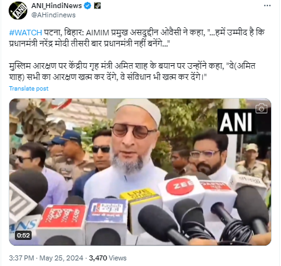The height and width of the screenshot is (266, 281).
Task: Click the ANI watermark logo in the video
Action: (236, 122)
